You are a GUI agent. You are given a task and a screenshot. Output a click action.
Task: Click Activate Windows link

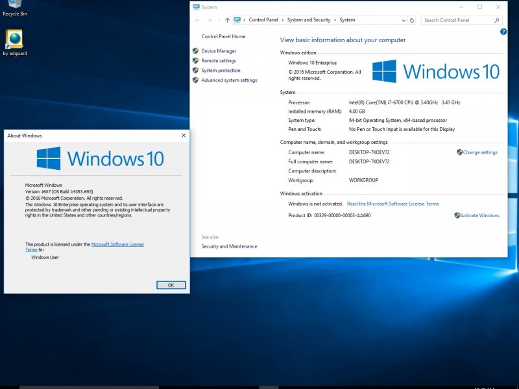pos(479,215)
